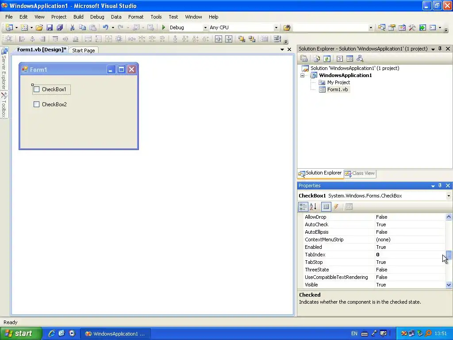This screenshot has height=340, width=453.
Task: Open the Undo history dropdown arrow
Action: click(113, 27)
